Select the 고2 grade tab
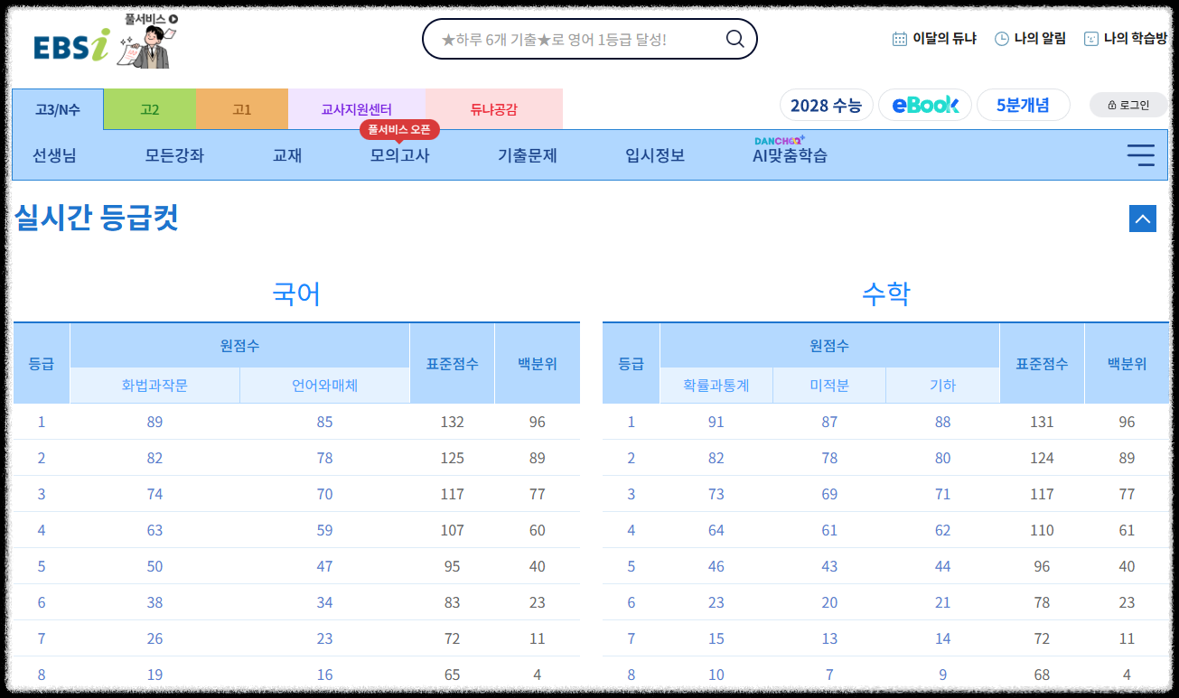The width and height of the screenshot is (1179, 698). click(x=150, y=108)
